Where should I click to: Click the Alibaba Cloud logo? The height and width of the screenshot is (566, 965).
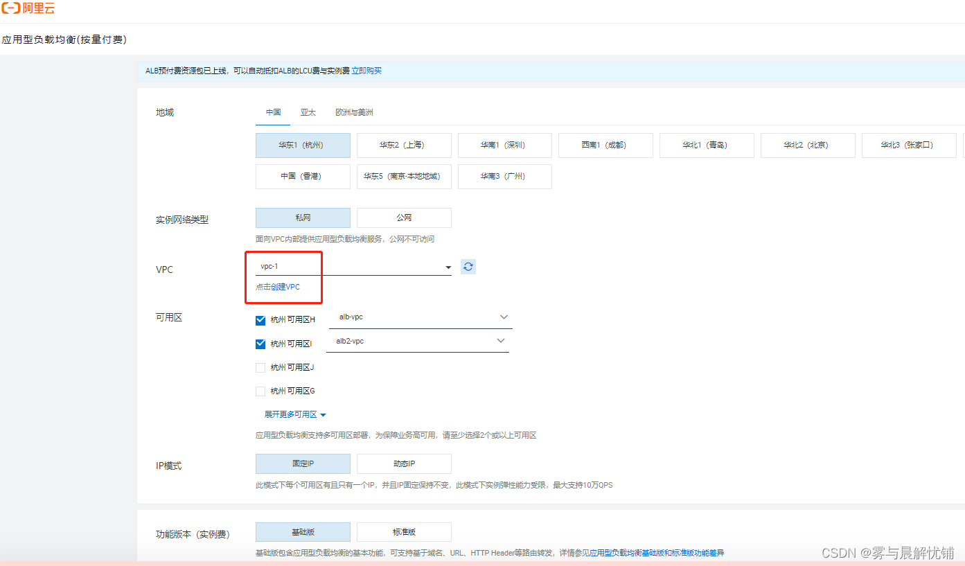(x=28, y=9)
